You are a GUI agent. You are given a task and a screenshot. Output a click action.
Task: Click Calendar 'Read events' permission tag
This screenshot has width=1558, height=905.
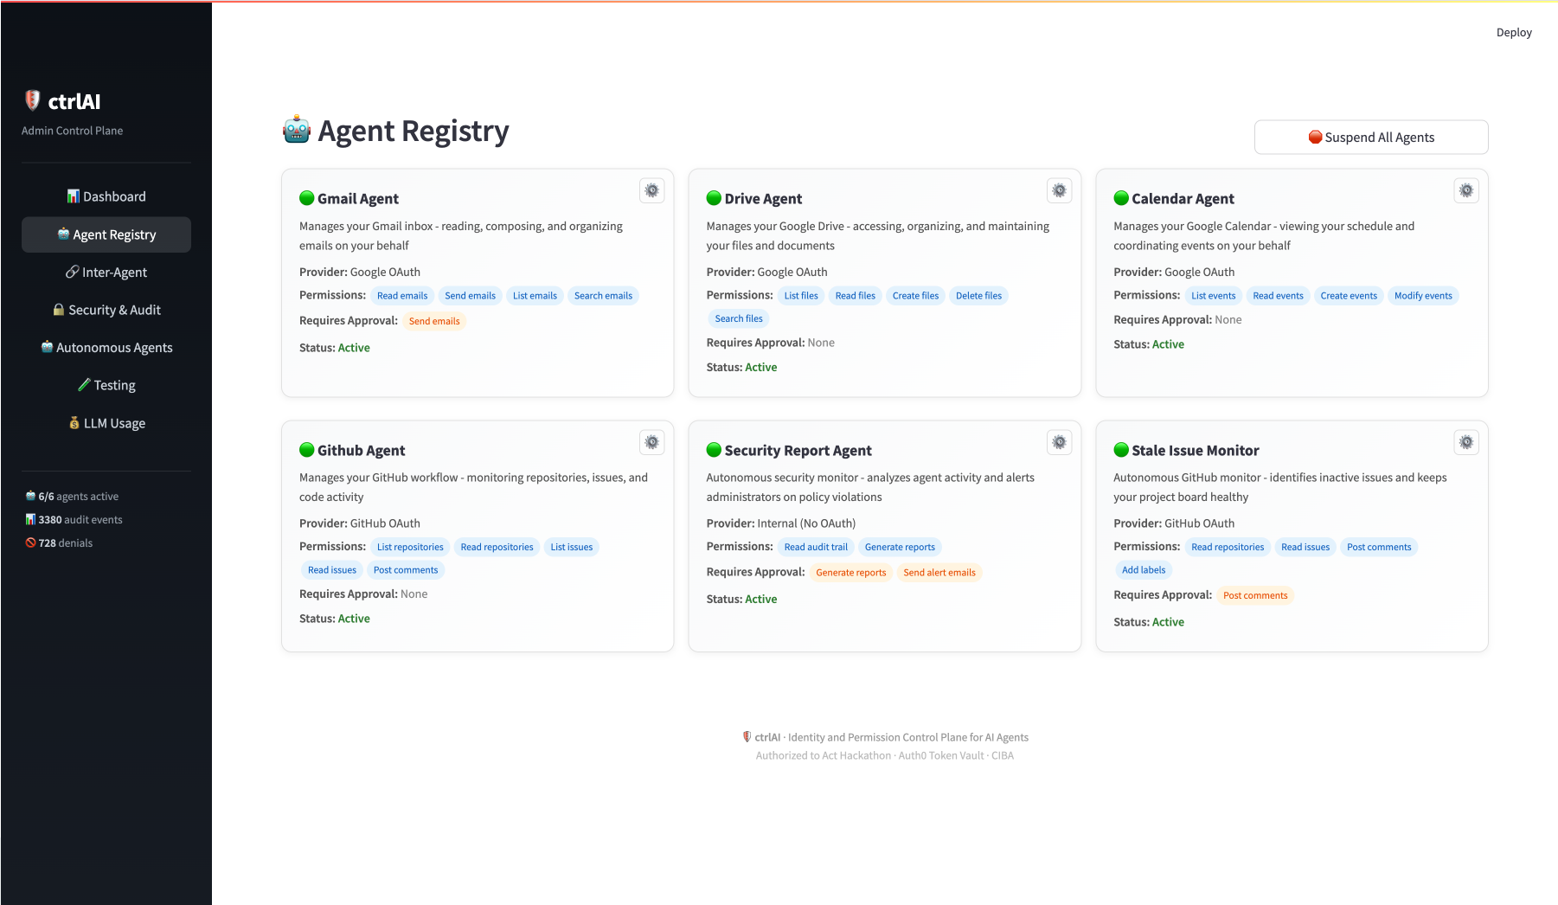coord(1278,296)
